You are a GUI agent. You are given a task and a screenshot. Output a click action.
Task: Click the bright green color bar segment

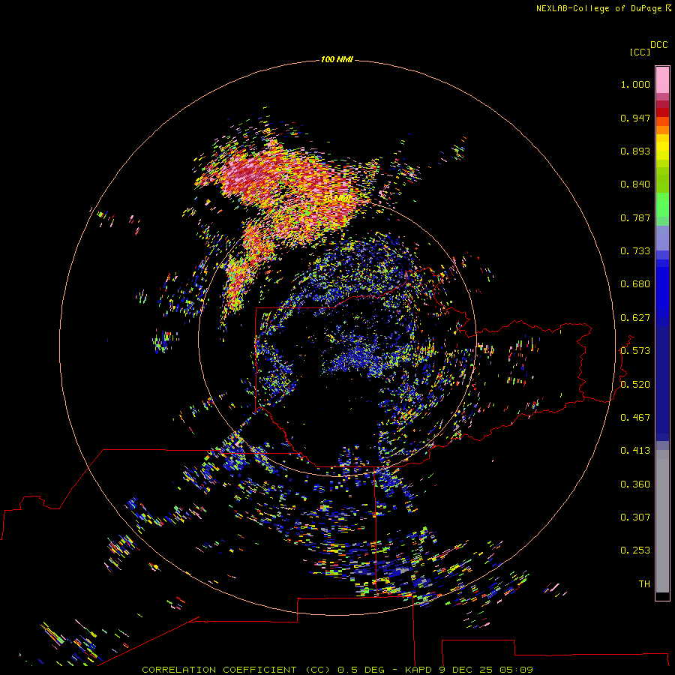click(x=662, y=205)
